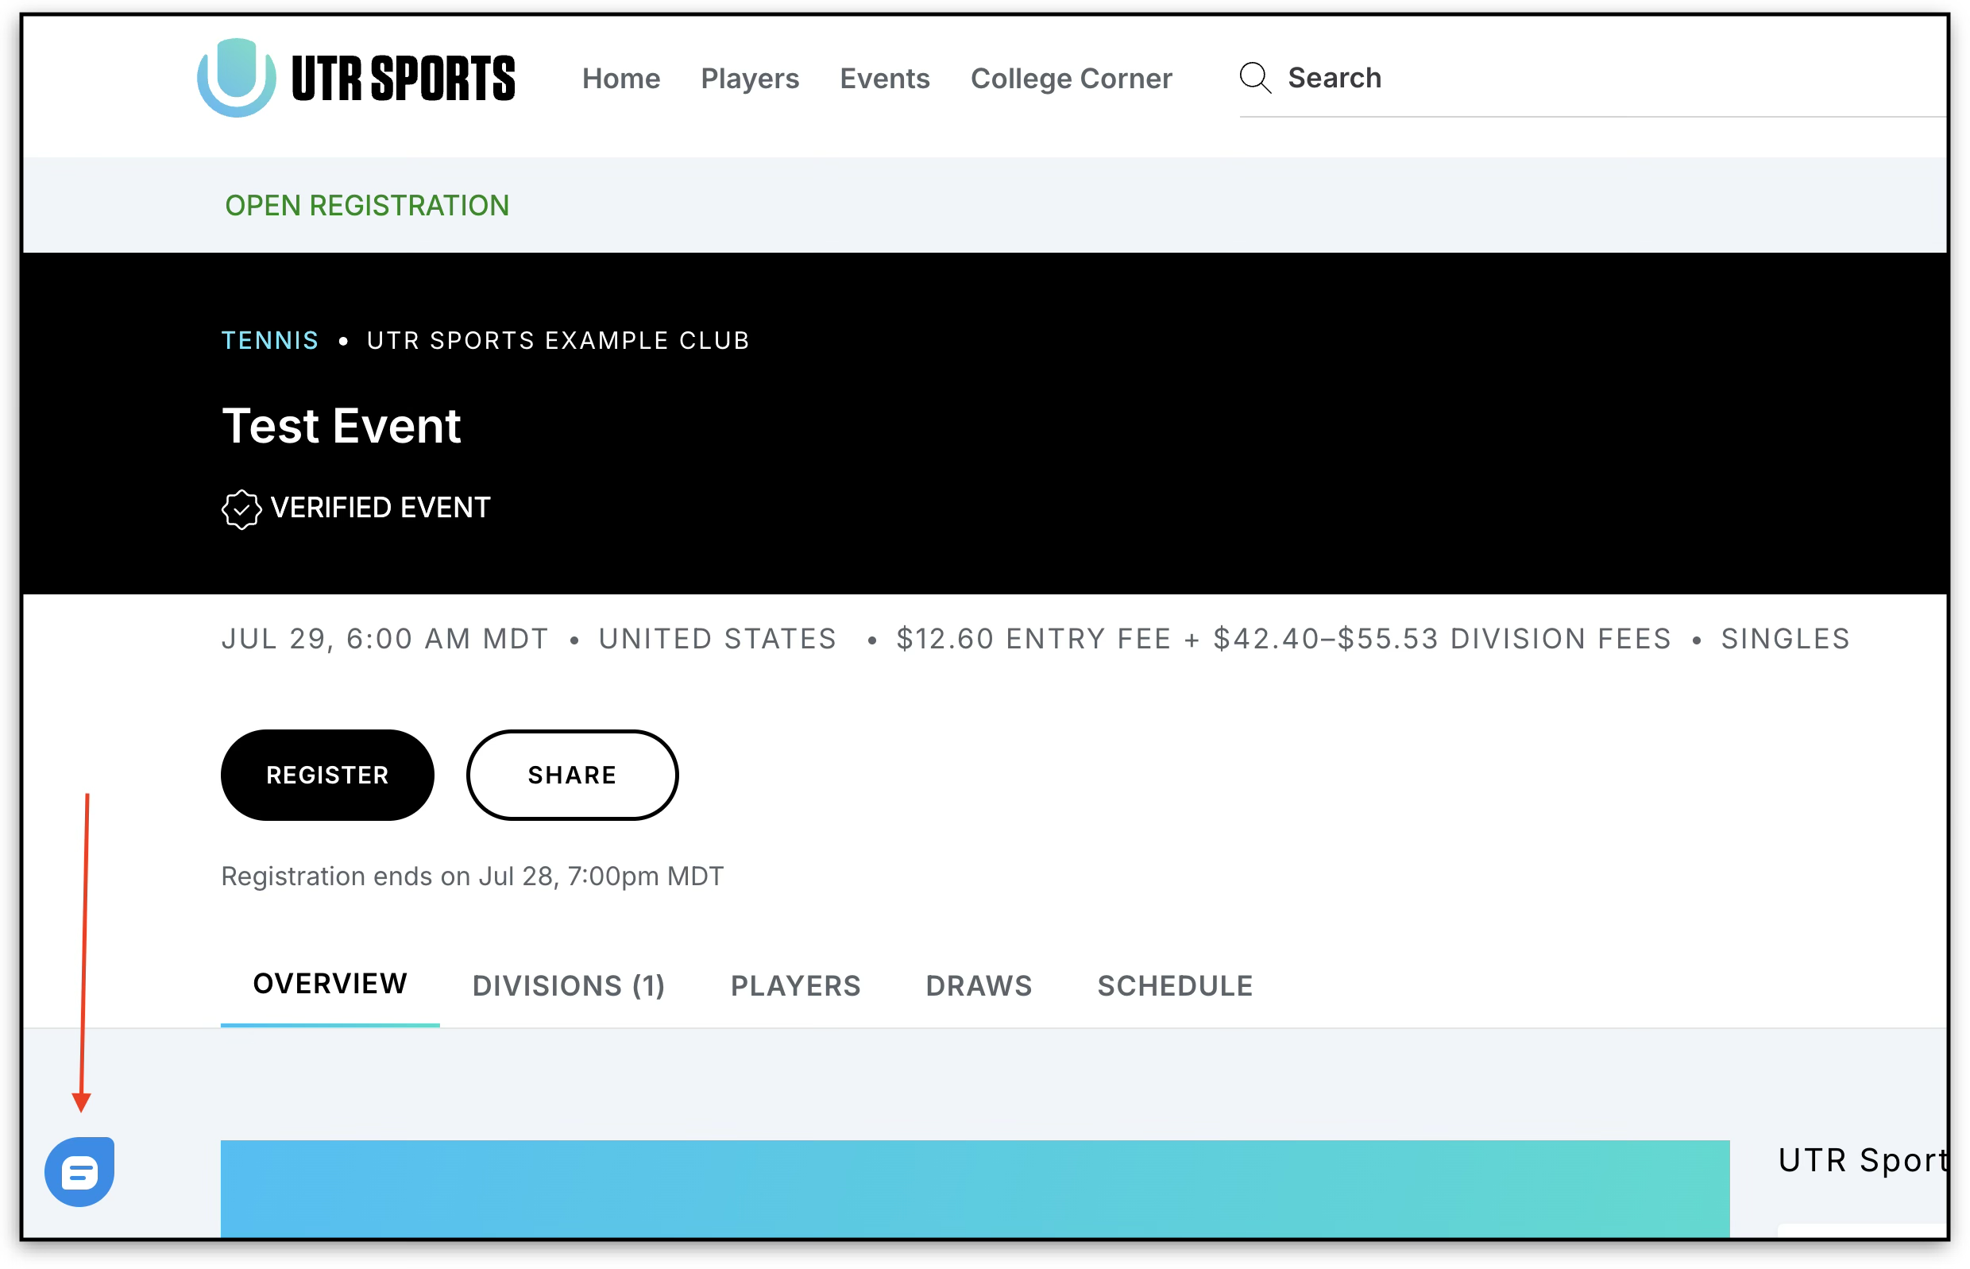Click the verified event badge icon
Image resolution: width=1970 pixels, height=1269 pixels.
[x=241, y=509]
